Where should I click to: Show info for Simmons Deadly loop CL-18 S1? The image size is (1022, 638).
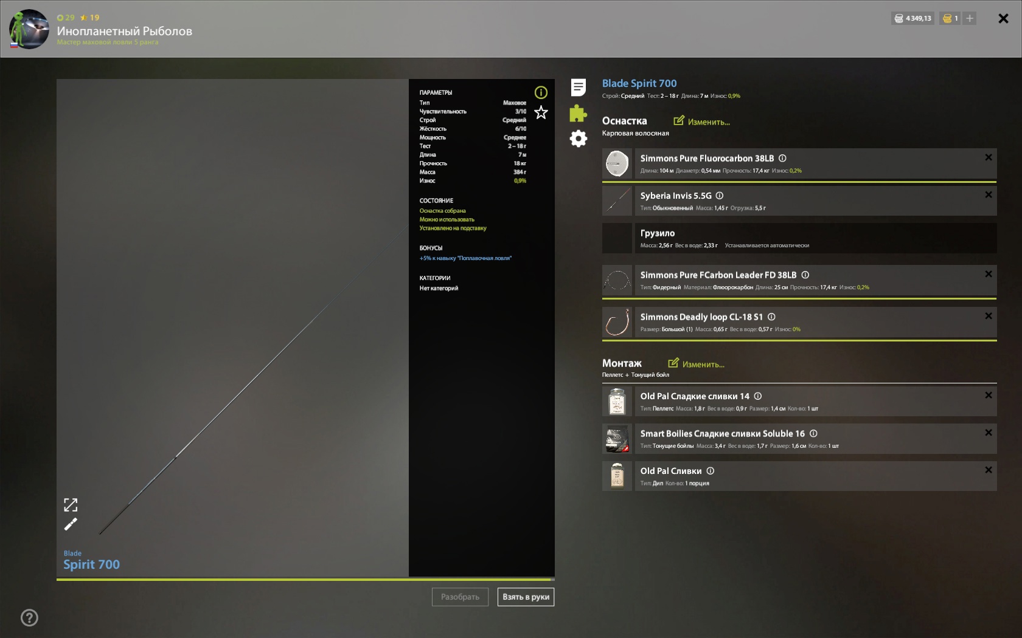click(771, 317)
